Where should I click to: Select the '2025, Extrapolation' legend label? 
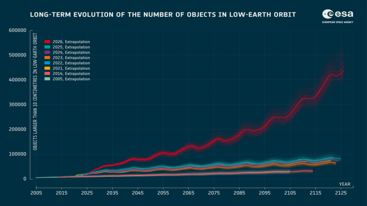tap(71, 47)
